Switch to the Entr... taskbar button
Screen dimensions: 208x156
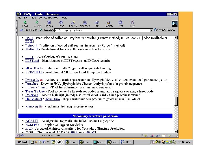113,142
